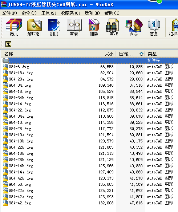Viewport: 178px width, 212px height.
Task: Click file icon for 984-10.dwg
Action: point(5,122)
